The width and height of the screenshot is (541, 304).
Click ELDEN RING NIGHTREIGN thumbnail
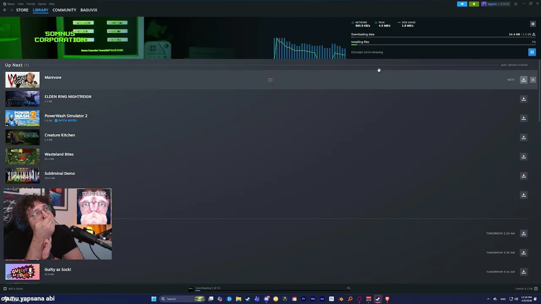(22, 99)
